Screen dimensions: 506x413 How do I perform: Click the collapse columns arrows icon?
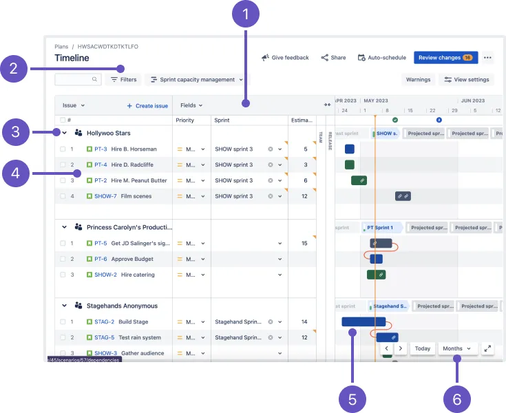click(x=327, y=105)
